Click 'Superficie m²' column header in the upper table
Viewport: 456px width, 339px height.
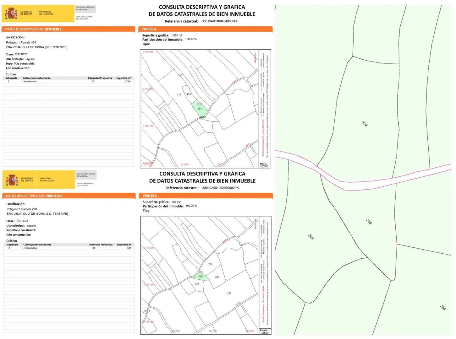point(124,78)
